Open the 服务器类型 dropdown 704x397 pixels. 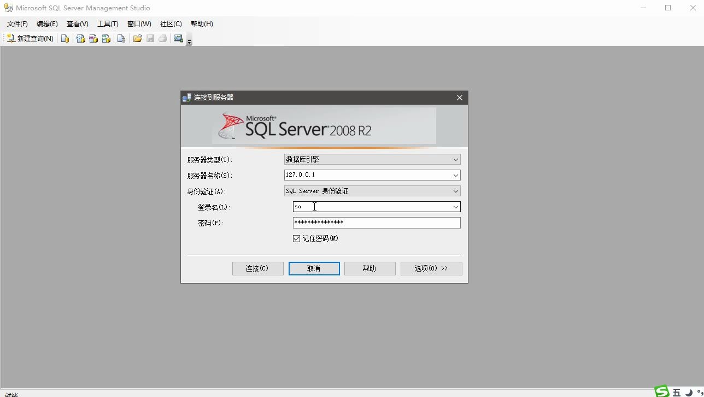372,159
